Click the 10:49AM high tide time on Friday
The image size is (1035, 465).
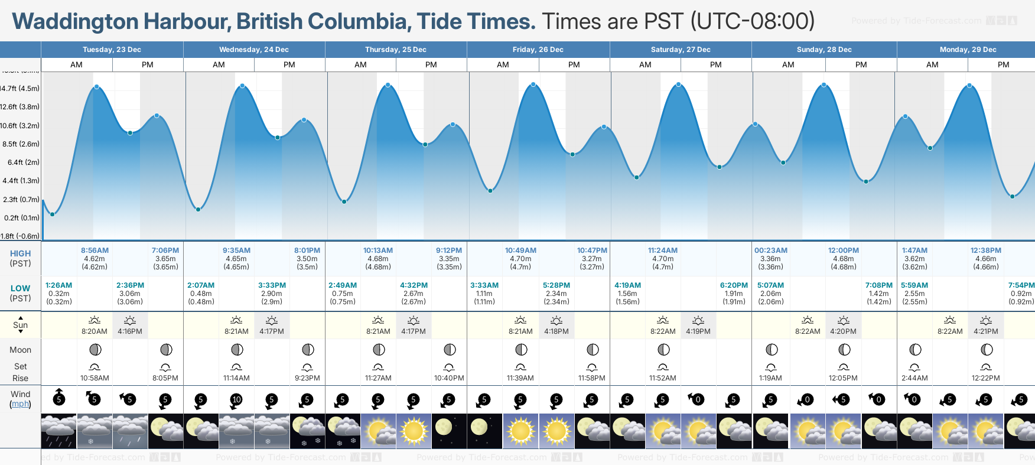pyautogui.click(x=520, y=251)
